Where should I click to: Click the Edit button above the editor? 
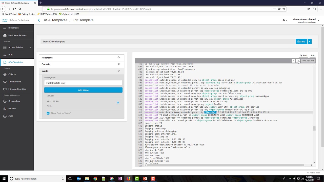[313, 56]
